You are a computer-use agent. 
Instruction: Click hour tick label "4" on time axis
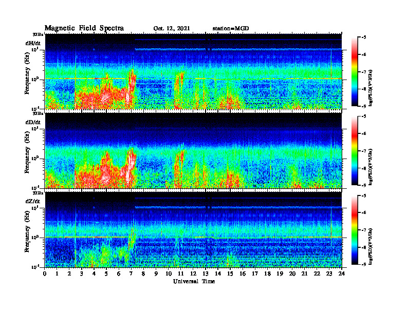94,274
